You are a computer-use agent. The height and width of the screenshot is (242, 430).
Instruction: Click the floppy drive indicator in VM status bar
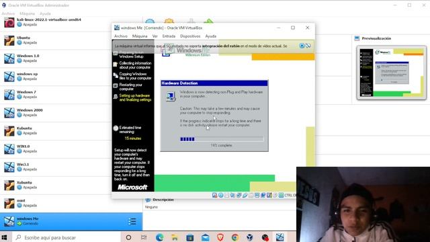click(227, 195)
